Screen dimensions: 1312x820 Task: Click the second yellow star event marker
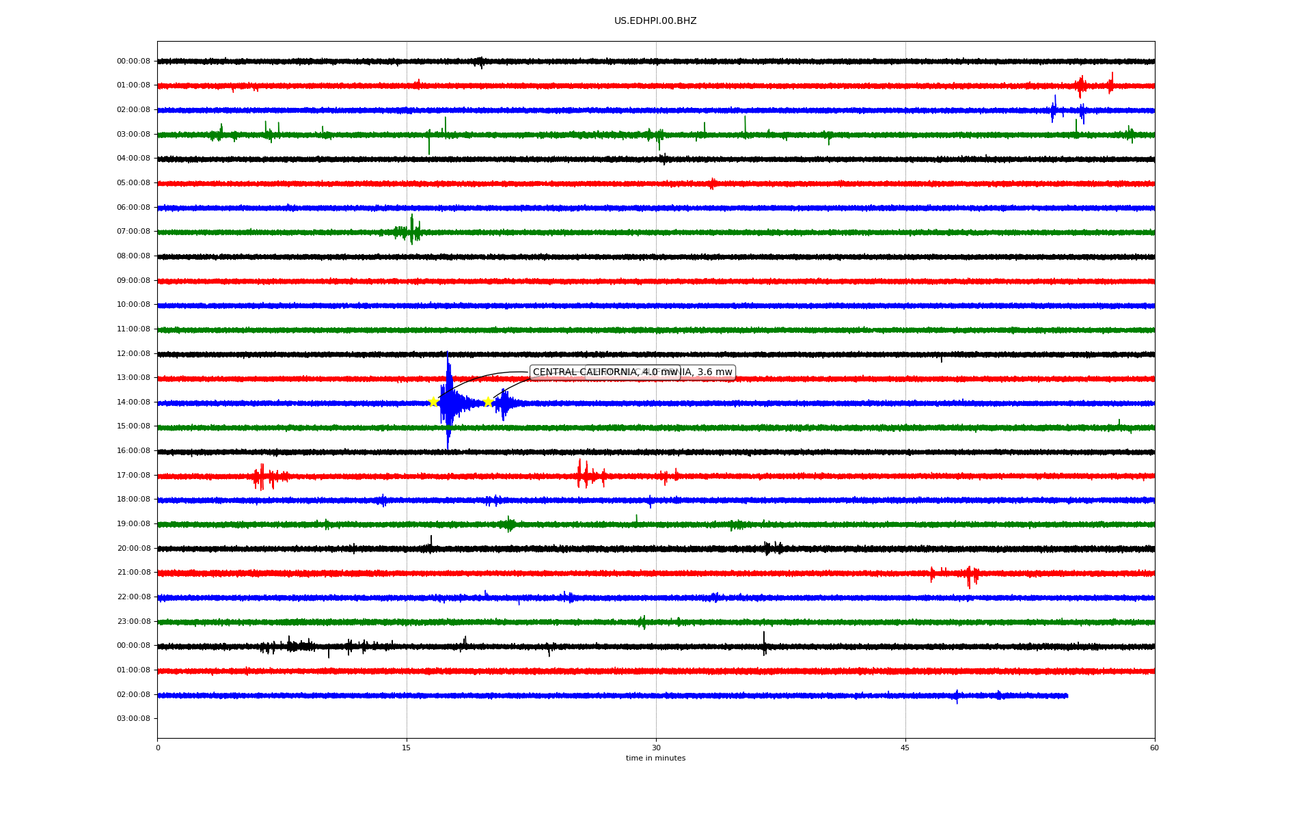coord(488,402)
